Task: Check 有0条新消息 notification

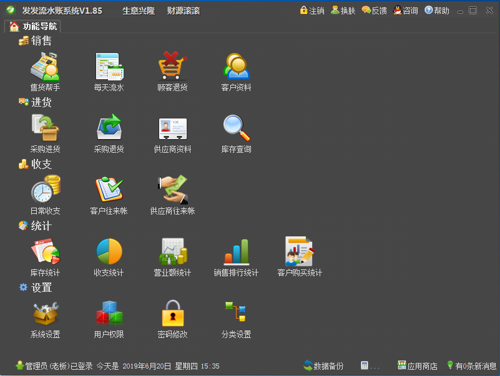Action: (x=472, y=366)
